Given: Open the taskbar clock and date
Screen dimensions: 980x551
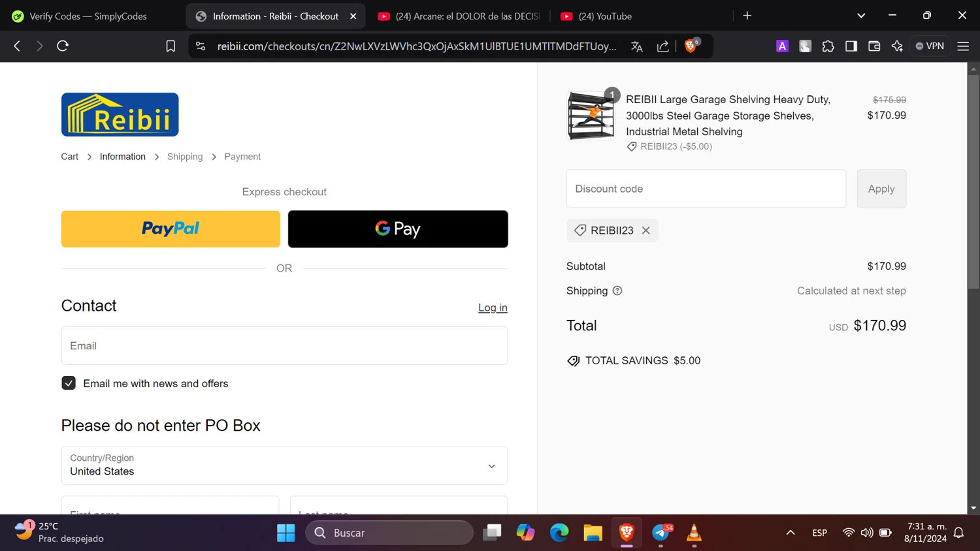Looking at the screenshot, I should 926,533.
